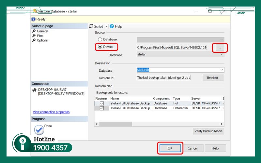Click the DESKTOP-4KUSVI7 connection name
The image size is (261, 163).
52,90
